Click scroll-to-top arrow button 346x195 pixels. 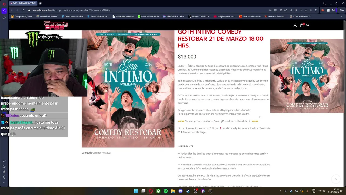pos(336,179)
